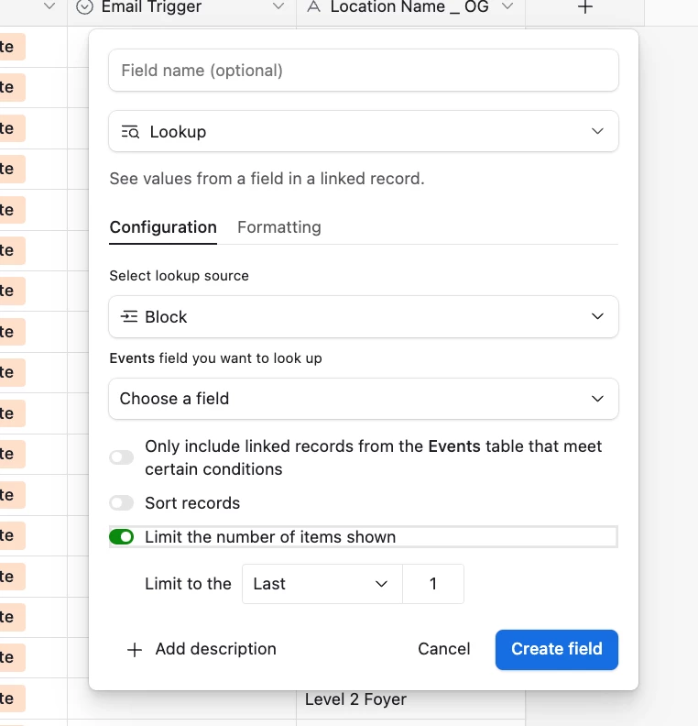Open the Email Trigger column menu chevron
Screen dimensions: 698x726
coord(278,6)
